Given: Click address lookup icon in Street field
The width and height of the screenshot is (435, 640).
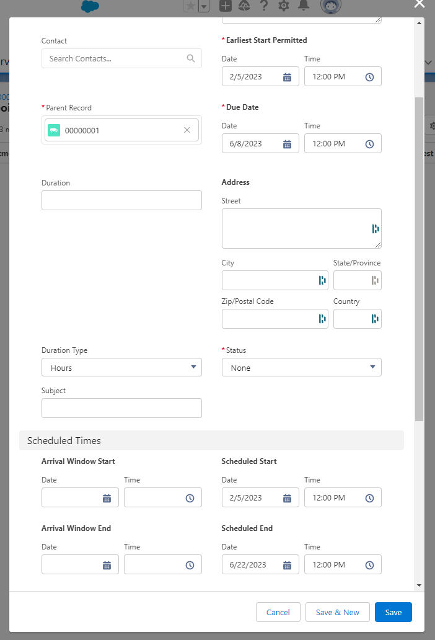Looking at the screenshot, I should (x=375, y=229).
